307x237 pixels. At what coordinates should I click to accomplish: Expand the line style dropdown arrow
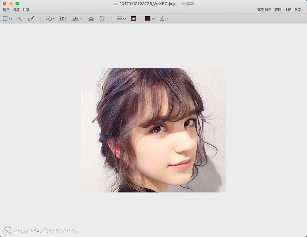click(125, 19)
